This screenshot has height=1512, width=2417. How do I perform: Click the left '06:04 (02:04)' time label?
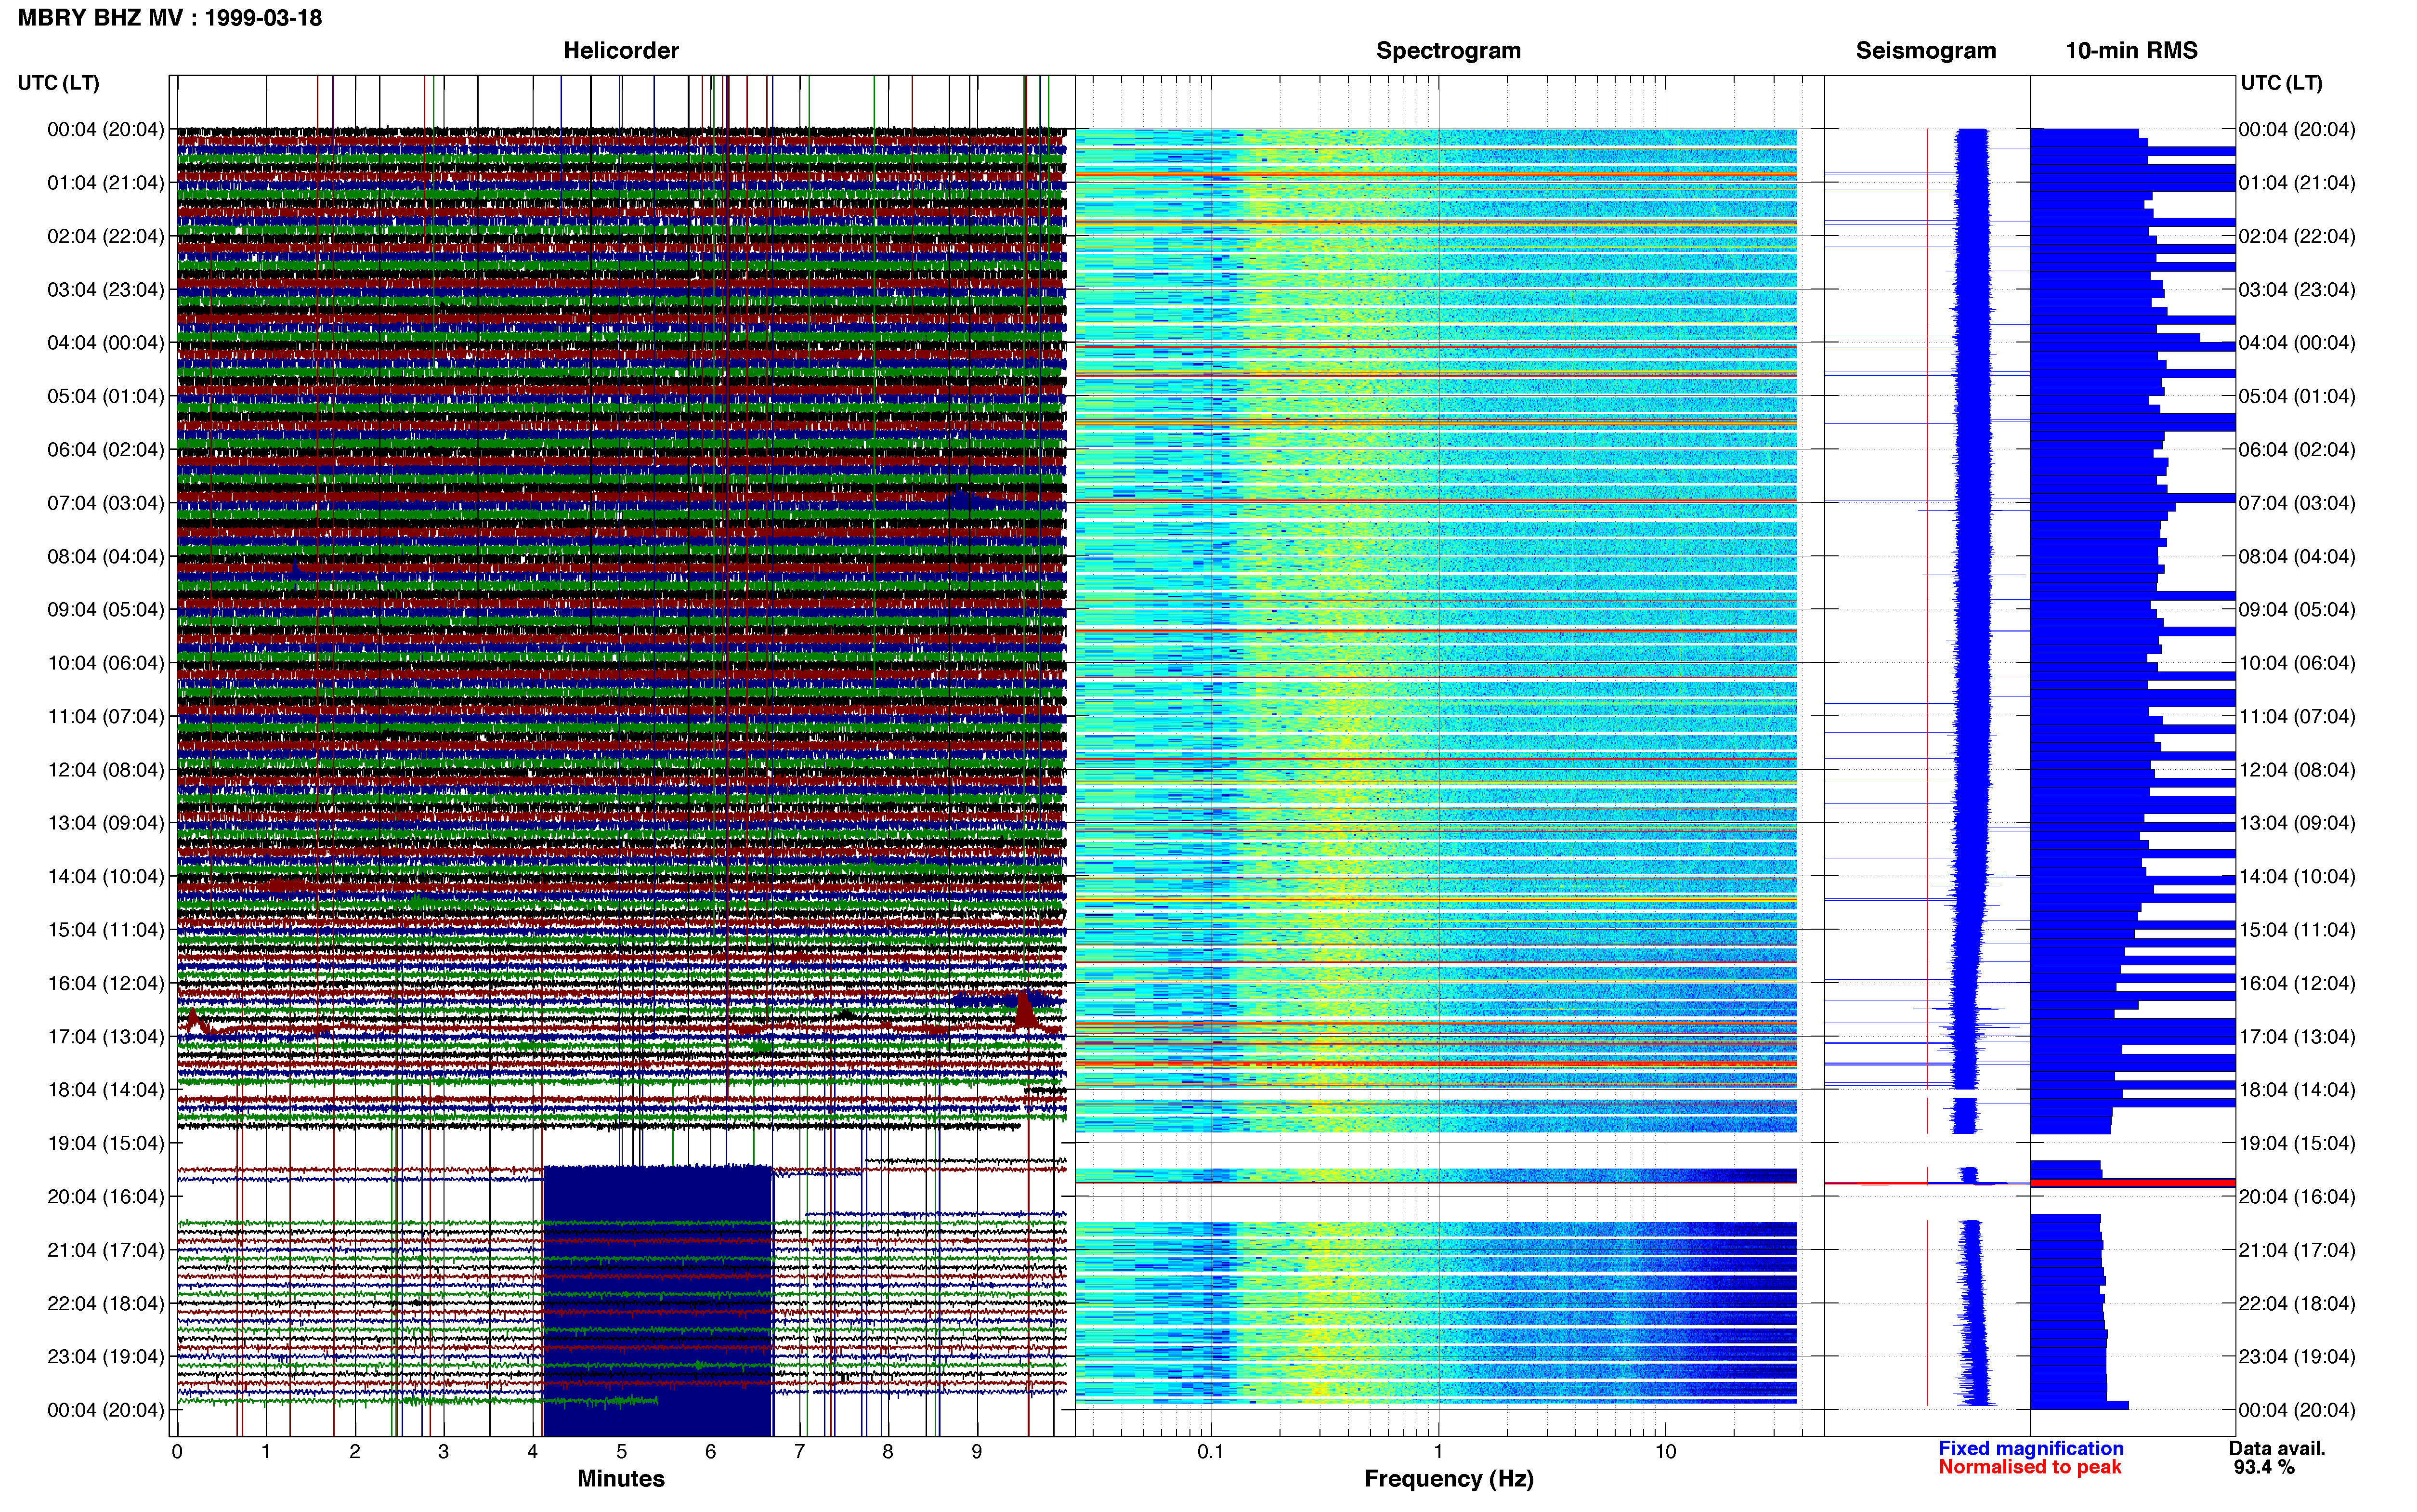tap(106, 450)
